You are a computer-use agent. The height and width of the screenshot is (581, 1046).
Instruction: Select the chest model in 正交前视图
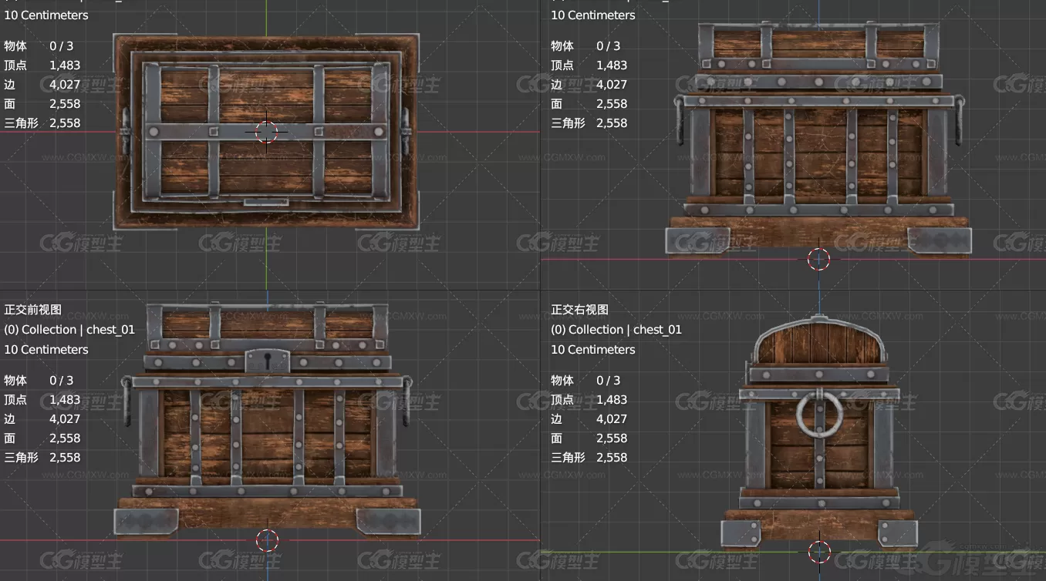pyautogui.click(x=267, y=420)
